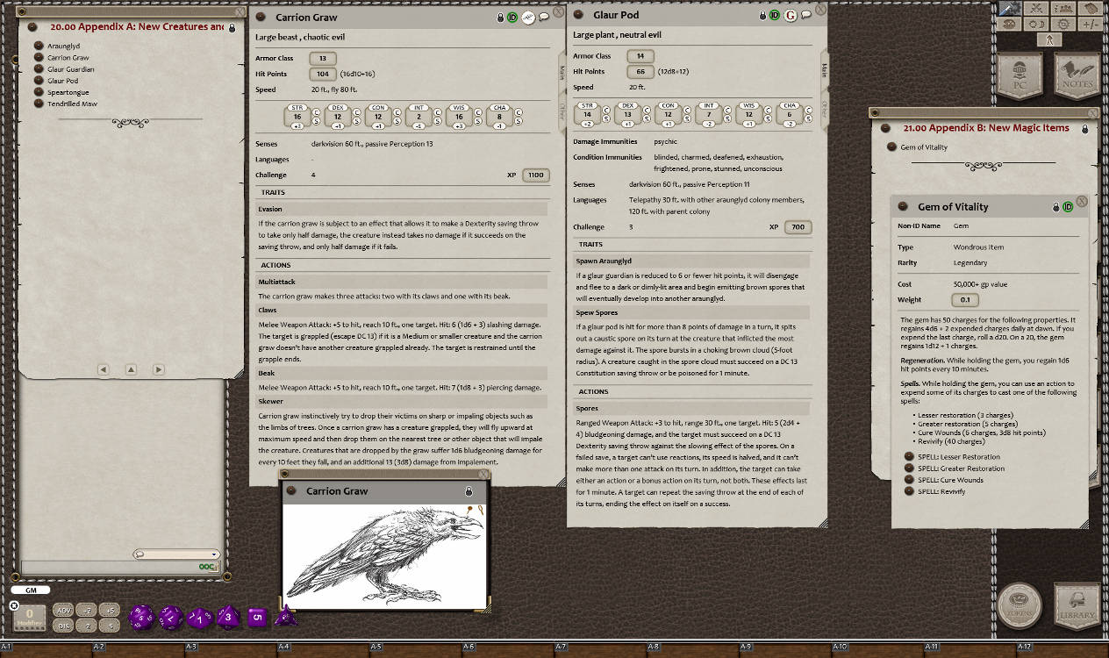
Task: Open the Options gear icon in top toolbar
Action: pos(1063,25)
